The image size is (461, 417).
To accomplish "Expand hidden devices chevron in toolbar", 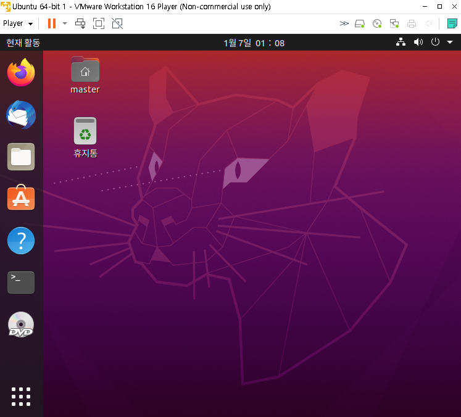I will (x=344, y=23).
